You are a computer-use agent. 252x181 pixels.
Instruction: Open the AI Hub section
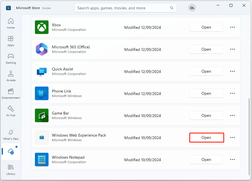[11, 111]
